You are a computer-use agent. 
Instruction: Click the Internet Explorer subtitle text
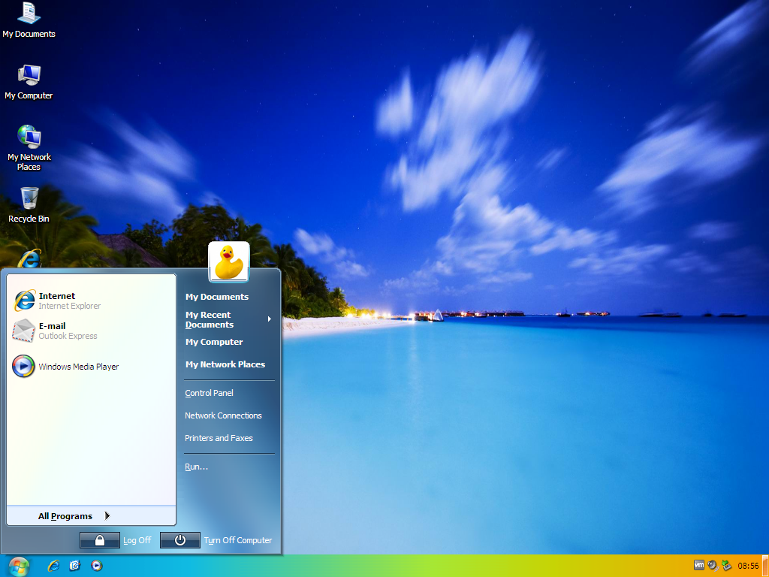tap(70, 306)
